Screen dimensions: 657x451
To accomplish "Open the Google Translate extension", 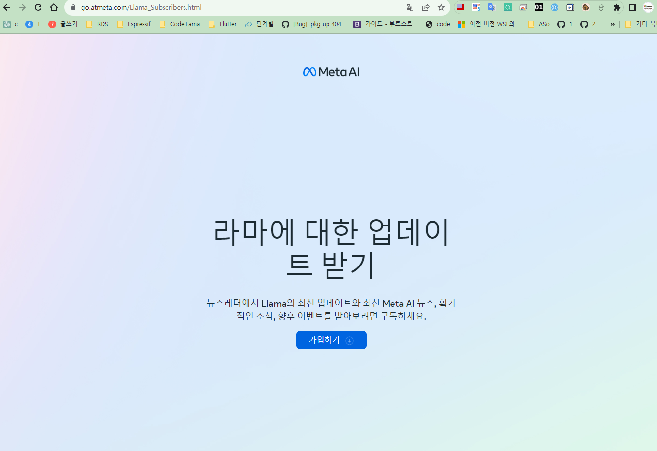I will coord(492,7).
